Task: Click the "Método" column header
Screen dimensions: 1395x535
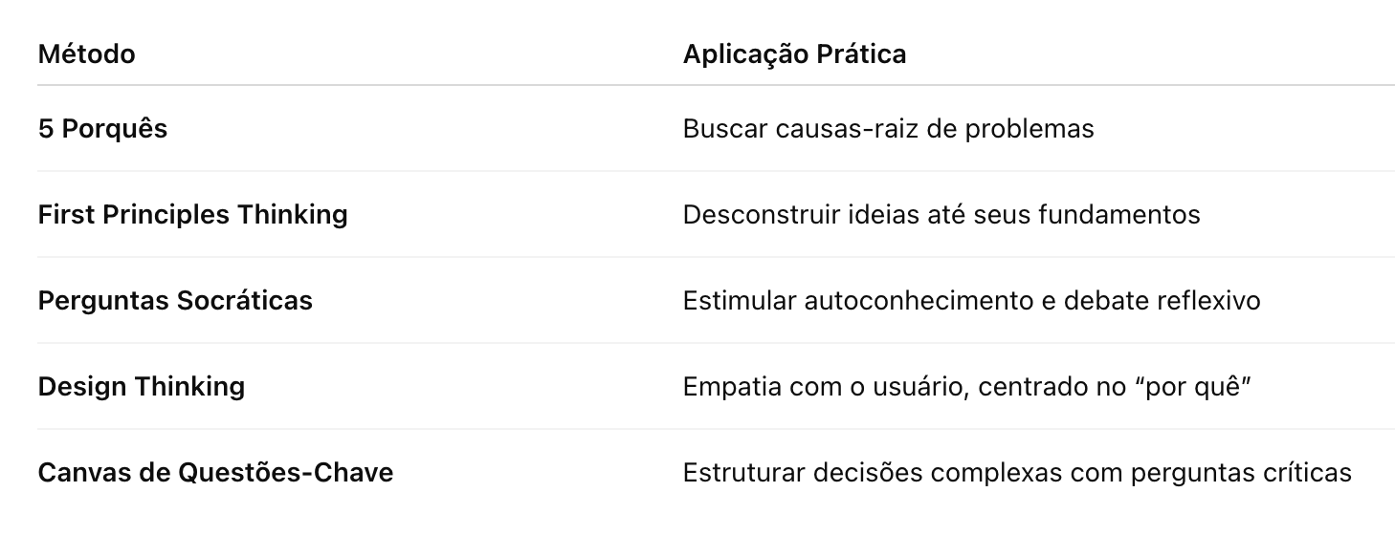Action: pyautogui.click(x=86, y=54)
